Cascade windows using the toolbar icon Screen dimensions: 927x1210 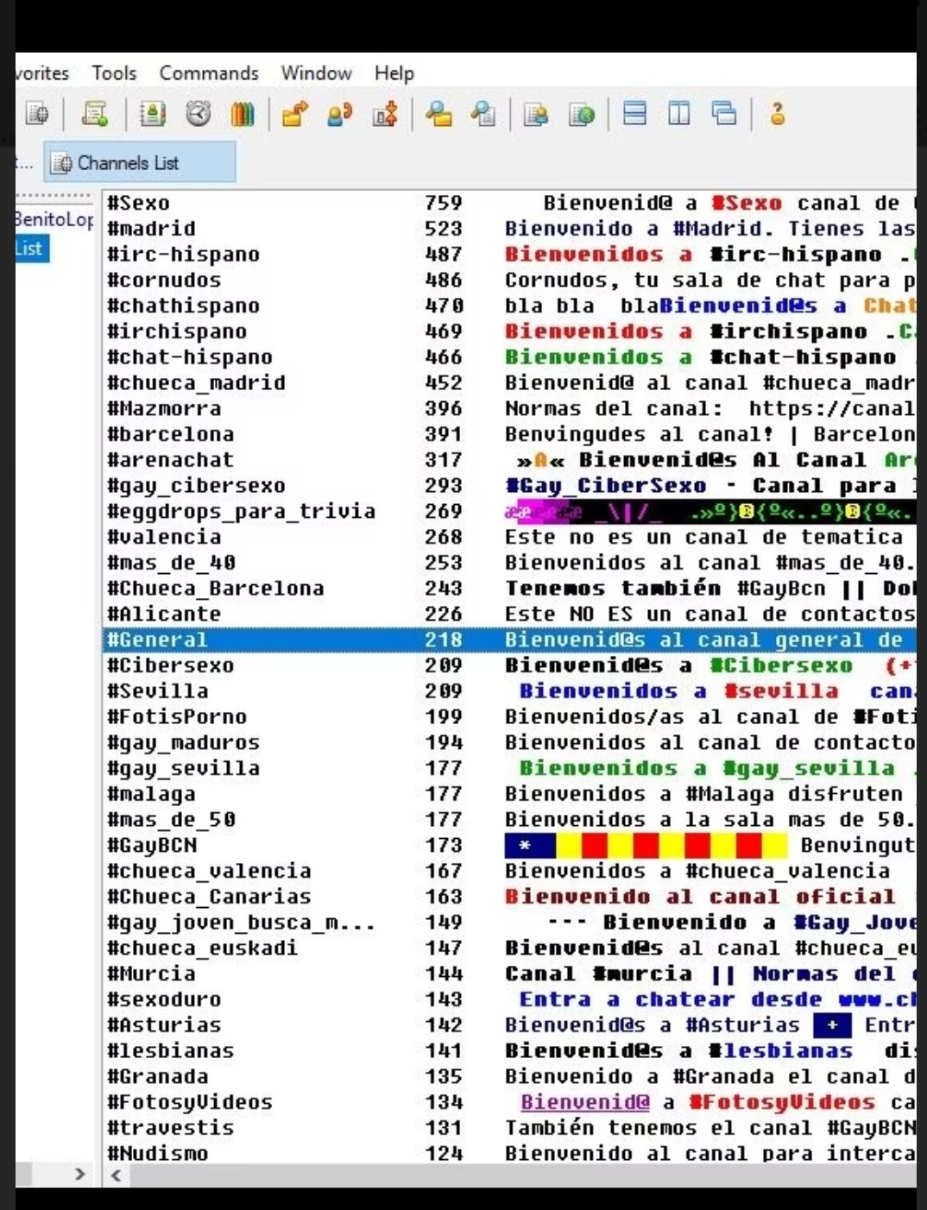[722, 113]
